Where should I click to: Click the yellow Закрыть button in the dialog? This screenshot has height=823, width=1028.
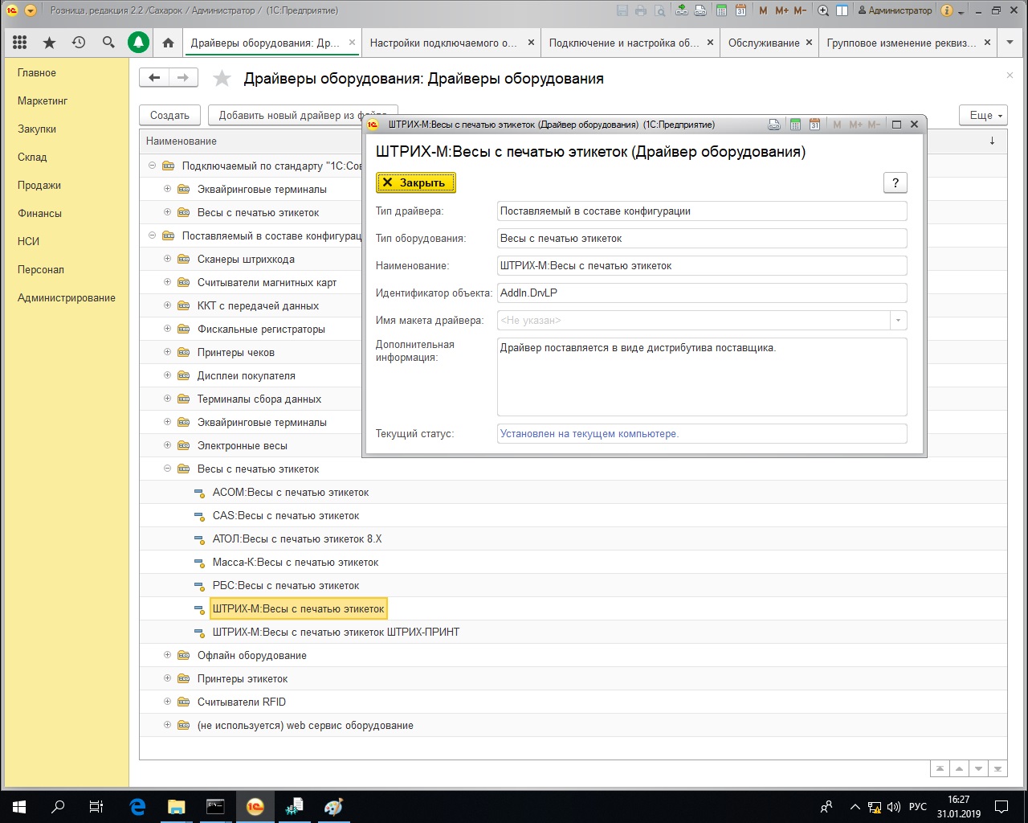pyautogui.click(x=416, y=182)
